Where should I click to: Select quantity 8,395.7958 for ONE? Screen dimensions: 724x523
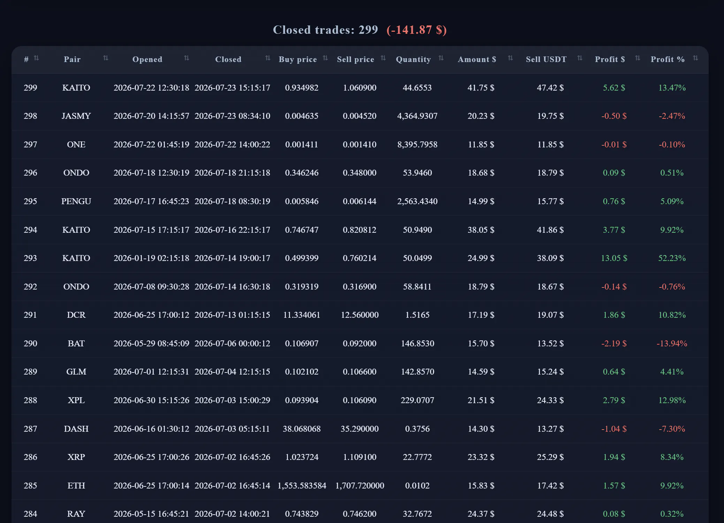[417, 145]
